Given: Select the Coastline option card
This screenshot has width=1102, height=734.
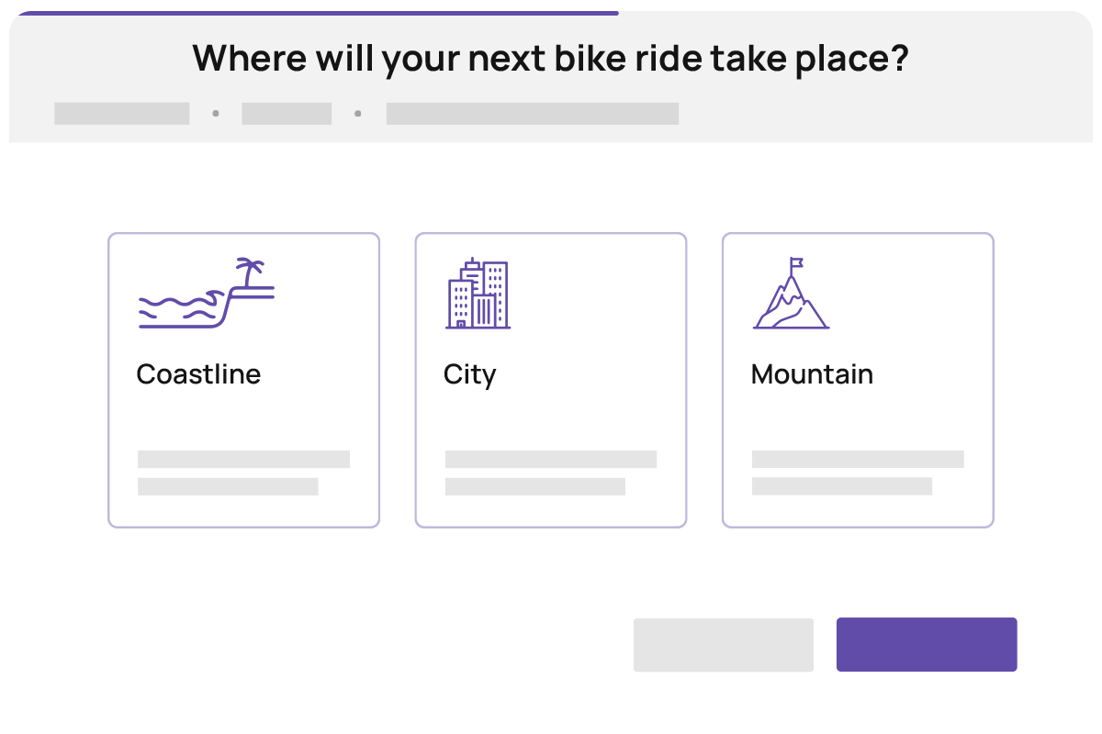Looking at the screenshot, I should 243,413.
